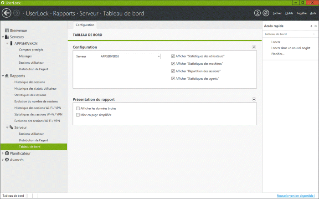This screenshot has height=199, width=319.
Task: Click the refresh icon in the header
Action: (x=266, y=13)
